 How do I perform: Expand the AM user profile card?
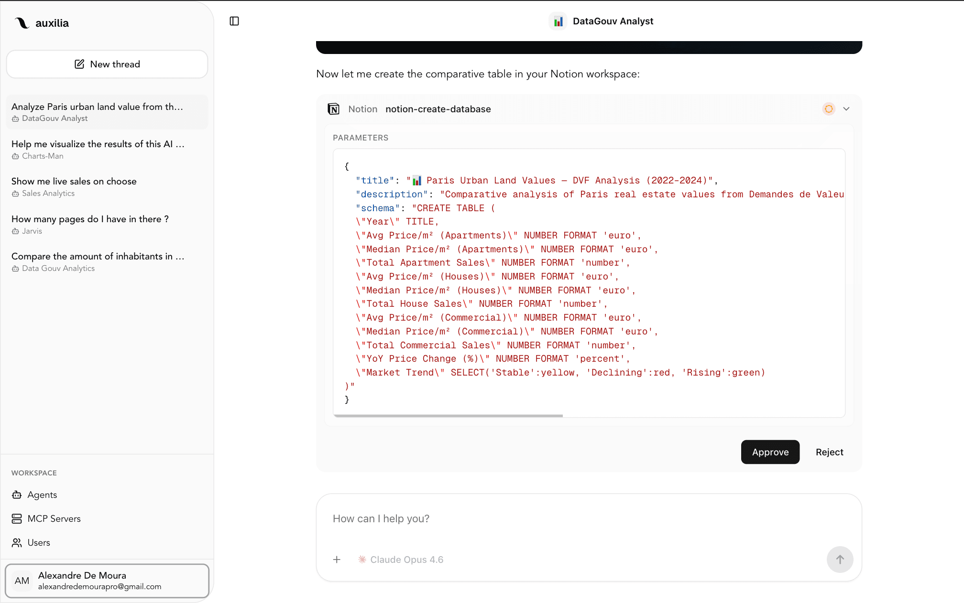pos(107,581)
